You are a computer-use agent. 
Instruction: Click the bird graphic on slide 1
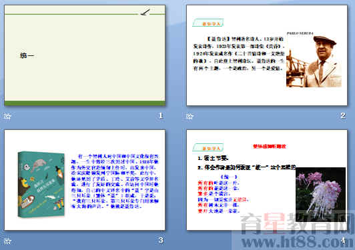click(x=145, y=12)
